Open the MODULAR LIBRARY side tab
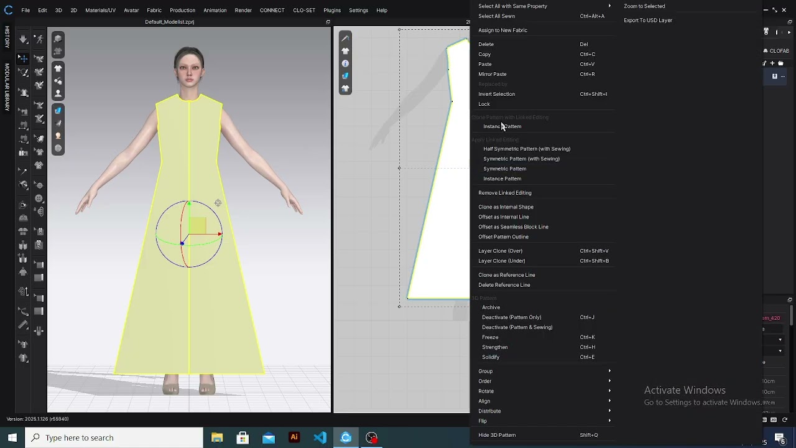This screenshot has height=448, width=796. click(7, 87)
